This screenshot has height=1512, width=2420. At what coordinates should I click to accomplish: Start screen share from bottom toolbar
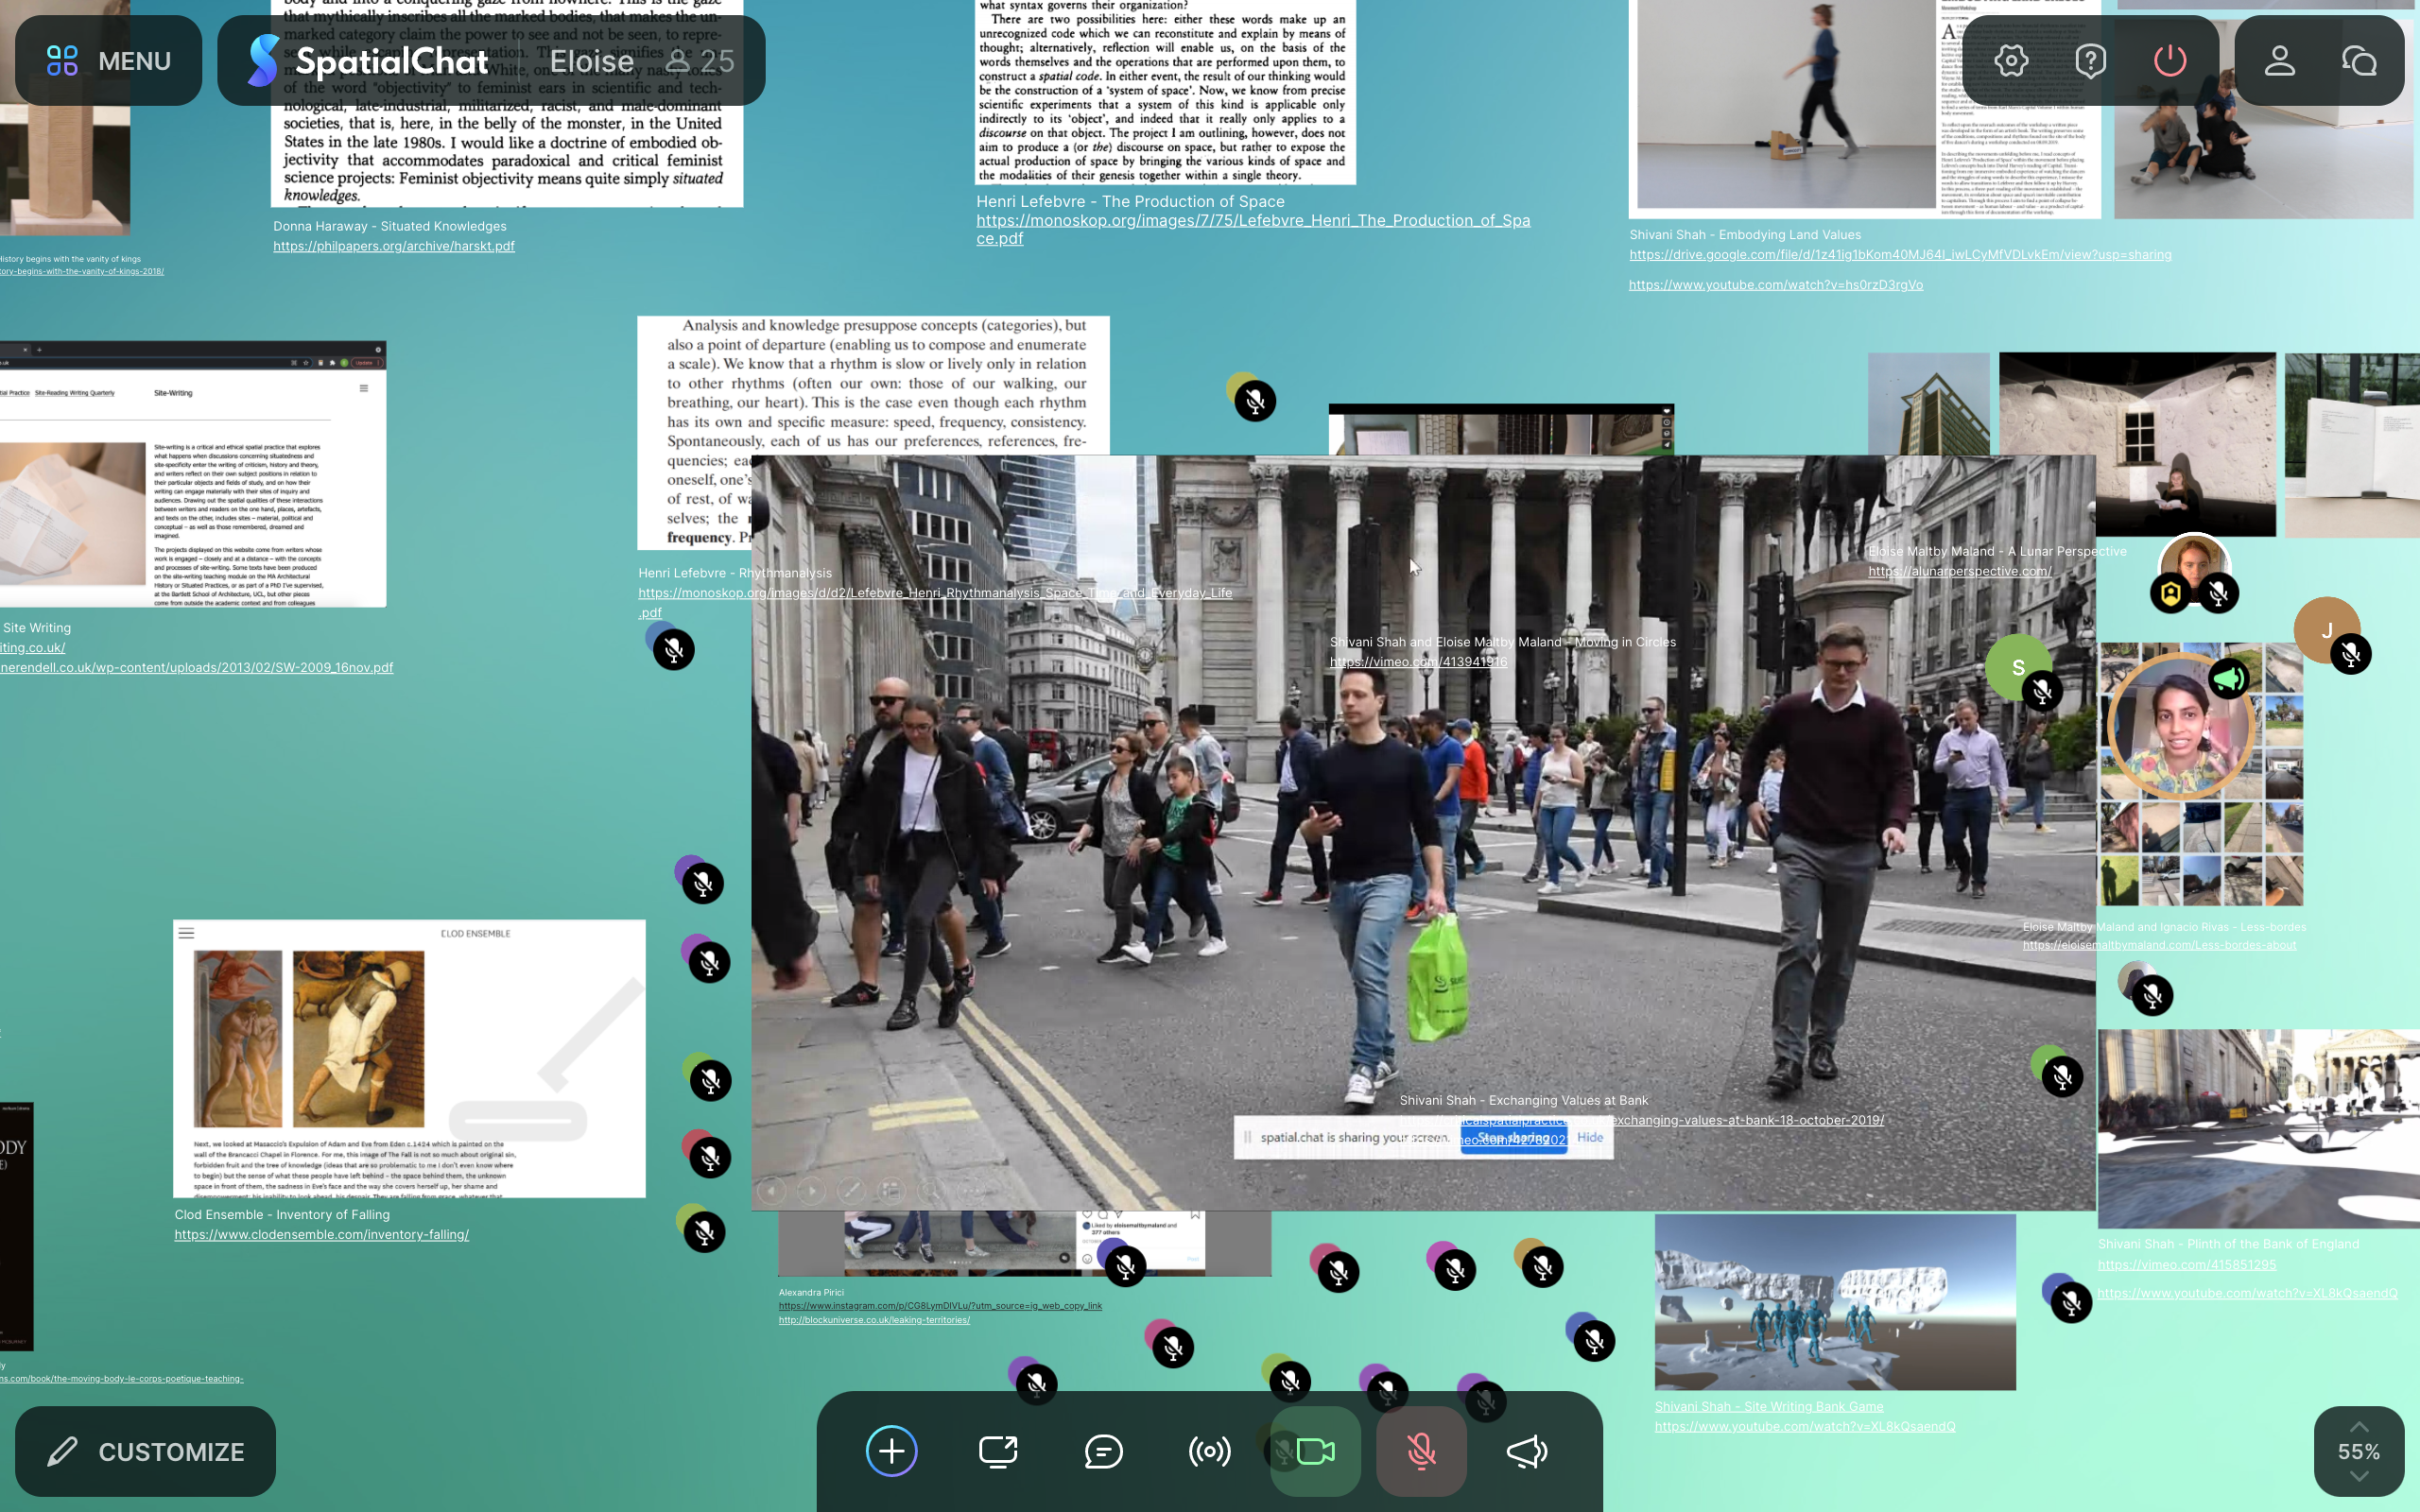(997, 1451)
